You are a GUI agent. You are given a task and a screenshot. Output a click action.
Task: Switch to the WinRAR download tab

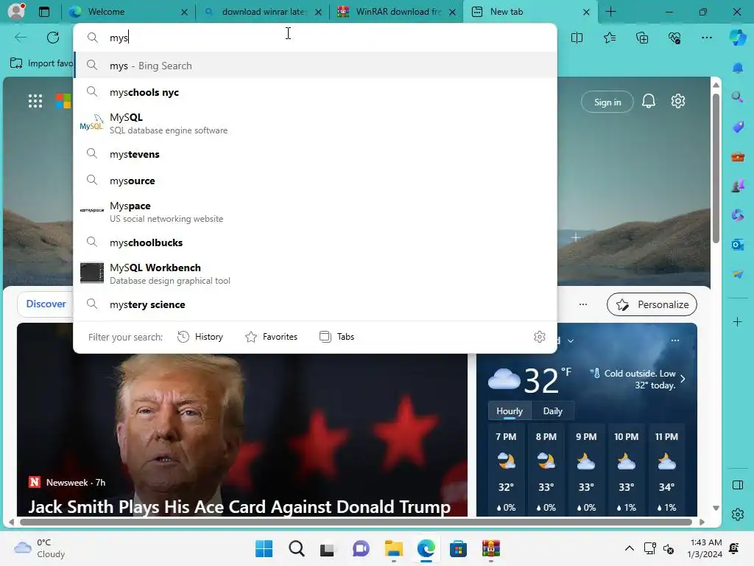397,12
